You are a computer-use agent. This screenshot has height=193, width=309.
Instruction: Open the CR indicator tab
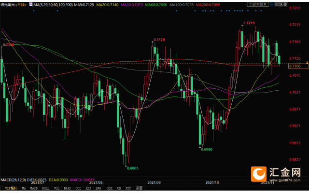coord(119,188)
